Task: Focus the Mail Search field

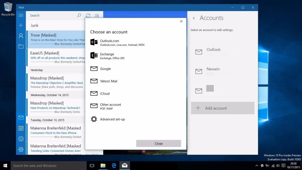Action: click(x=51, y=15)
